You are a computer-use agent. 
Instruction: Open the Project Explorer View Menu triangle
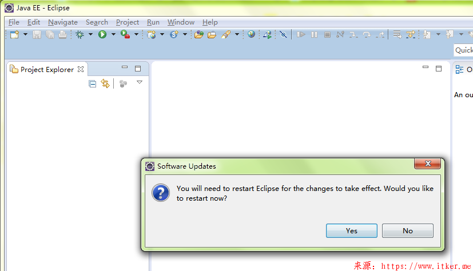tap(140, 82)
